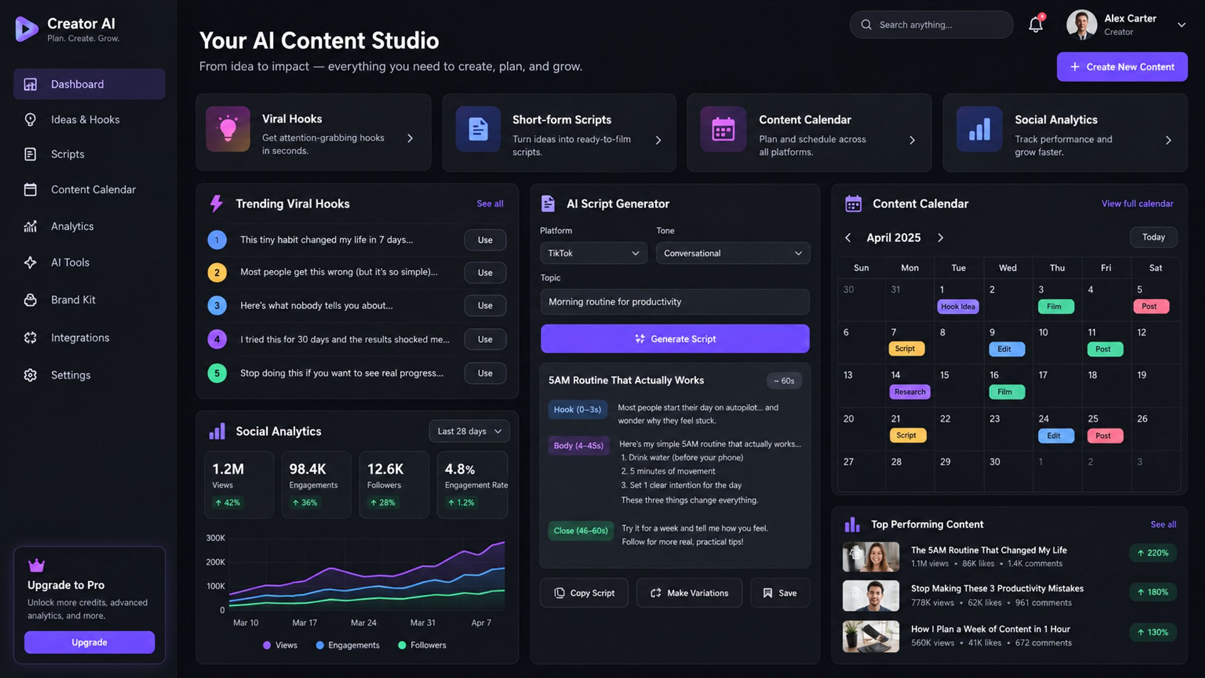
Task: Open the 5AM Routine video thumbnail
Action: [x=871, y=557]
